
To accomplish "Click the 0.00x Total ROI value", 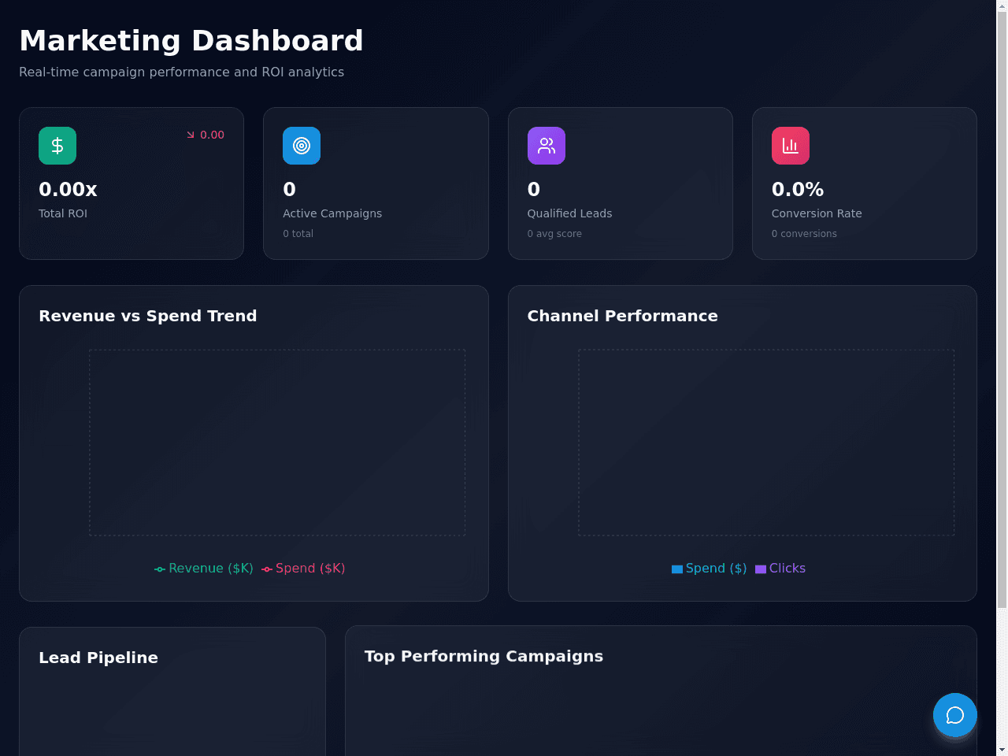I will pos(68,190).
